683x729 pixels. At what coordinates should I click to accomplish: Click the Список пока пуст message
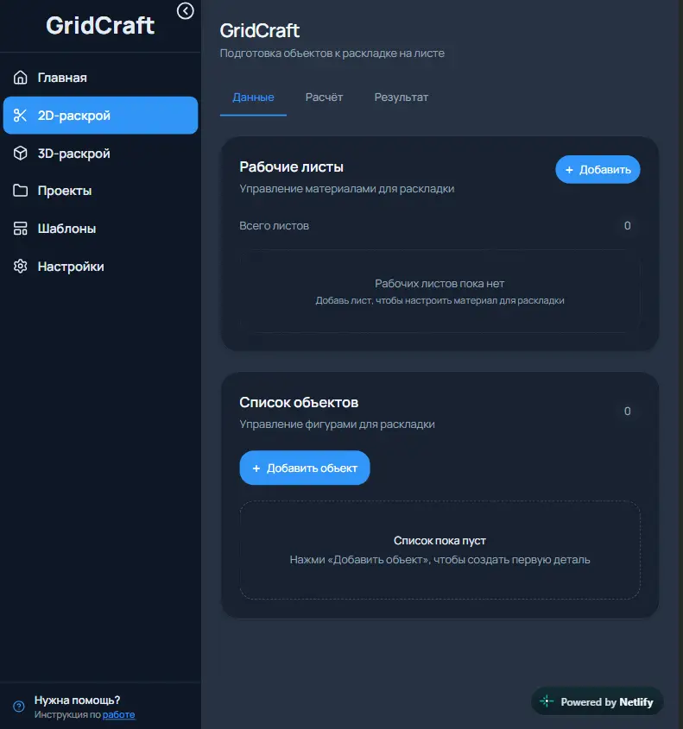440,540
